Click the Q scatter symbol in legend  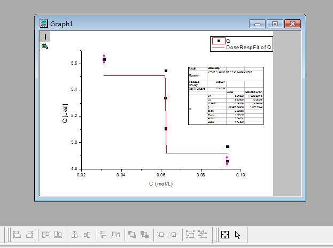coord(219,41)
